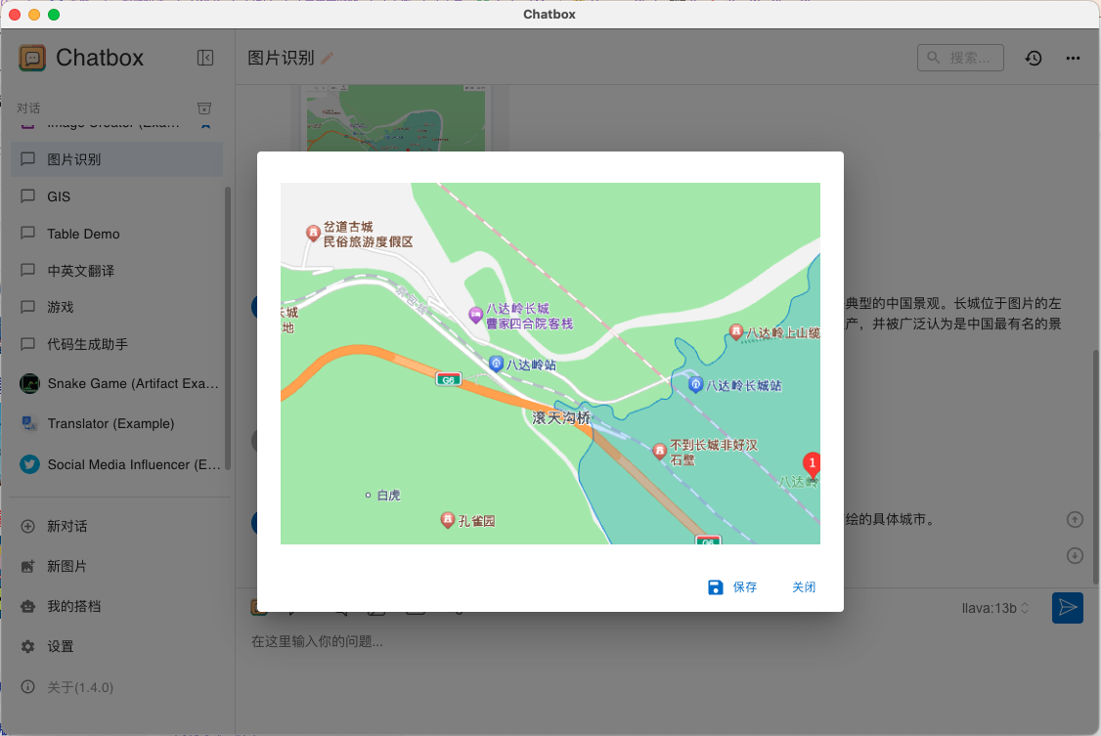Click the 不到长城非好汉石壁 label
Screen dimensions: 1101x736
point(714,453)
